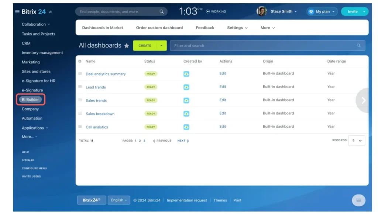Open the Call analytics dashboard link

97,127
